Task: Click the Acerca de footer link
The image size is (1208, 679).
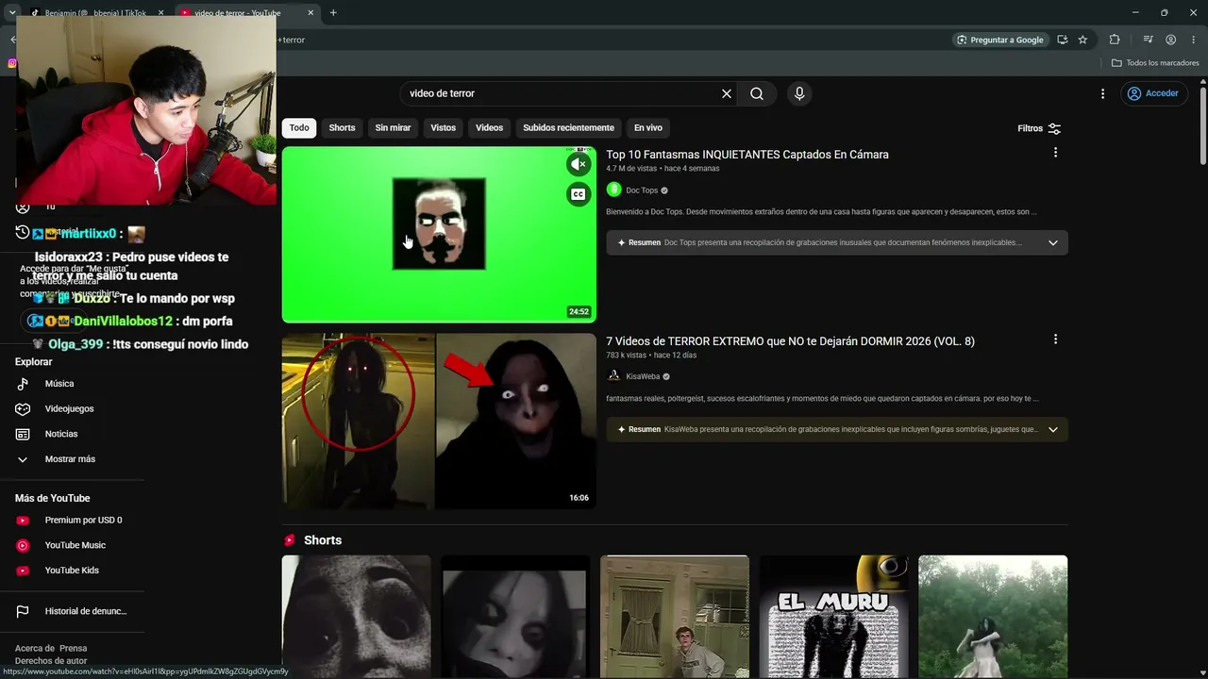Action: tap(34, 648)
